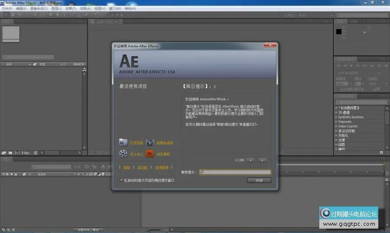Expand the 表达式控制 effects category
The image size is (390, 233).
pos(336,131)
